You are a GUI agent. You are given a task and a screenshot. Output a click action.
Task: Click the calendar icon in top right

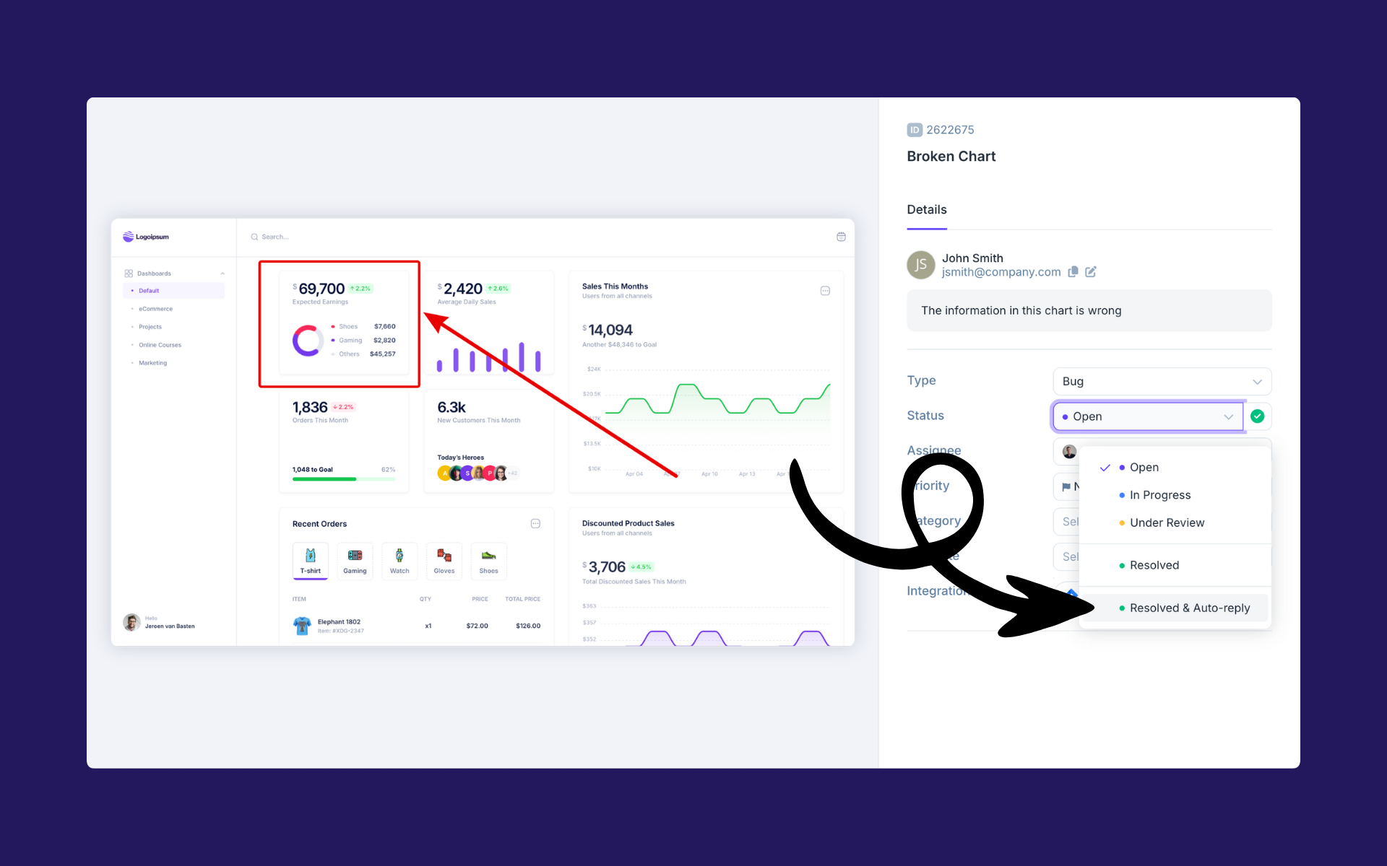[x=841, y=237]
